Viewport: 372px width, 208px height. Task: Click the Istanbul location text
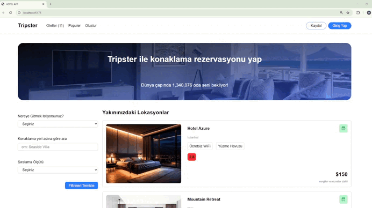193,137
